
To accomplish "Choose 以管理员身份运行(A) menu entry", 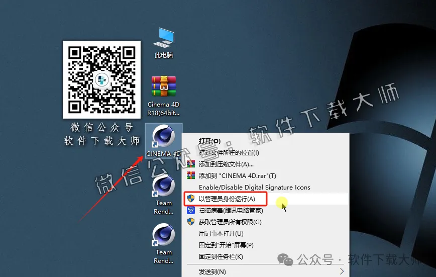I will tap(266, 199).
